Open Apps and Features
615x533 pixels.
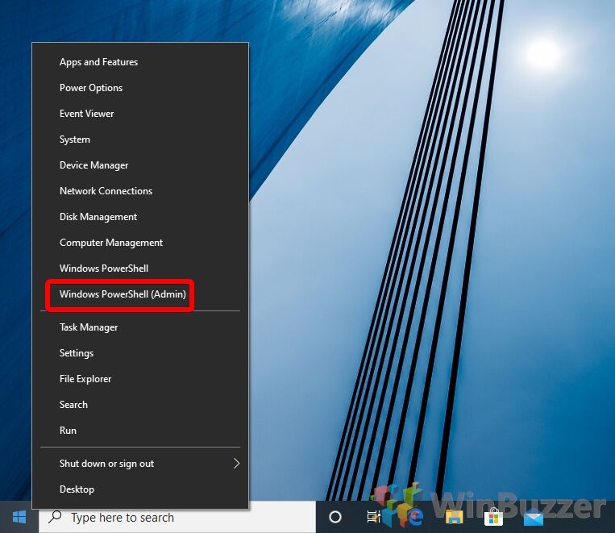[x=140, y=62]
